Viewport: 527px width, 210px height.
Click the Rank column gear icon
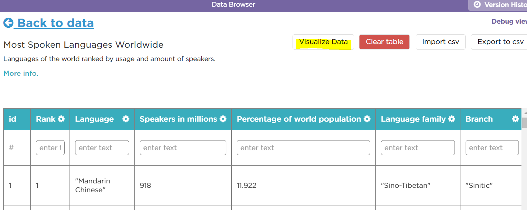point(61,119)
